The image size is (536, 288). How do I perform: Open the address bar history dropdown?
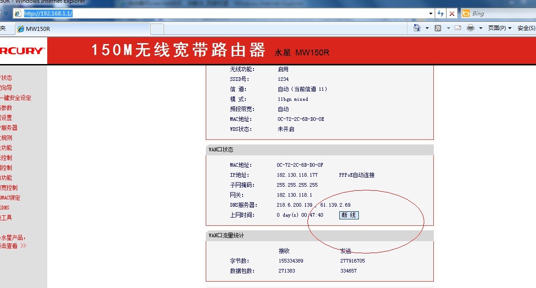430,14
